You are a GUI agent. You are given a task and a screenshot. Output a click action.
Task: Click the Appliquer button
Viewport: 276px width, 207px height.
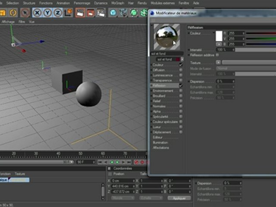[x=179, y=198]
